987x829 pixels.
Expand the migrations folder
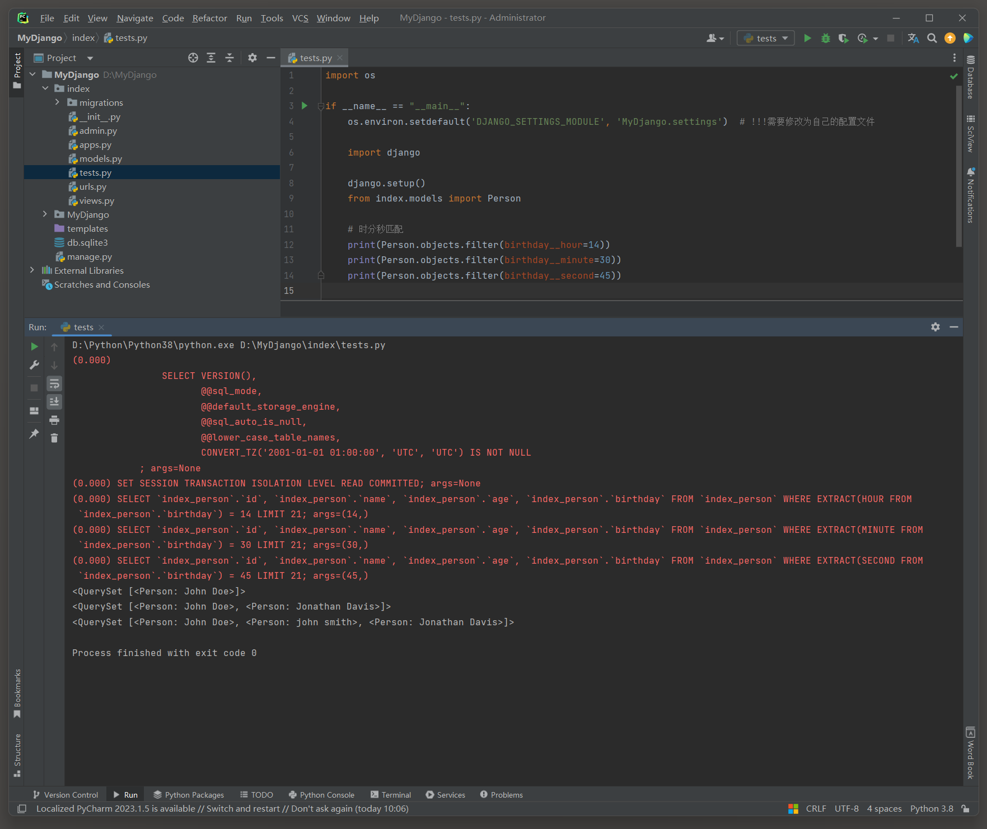(57, 102)
